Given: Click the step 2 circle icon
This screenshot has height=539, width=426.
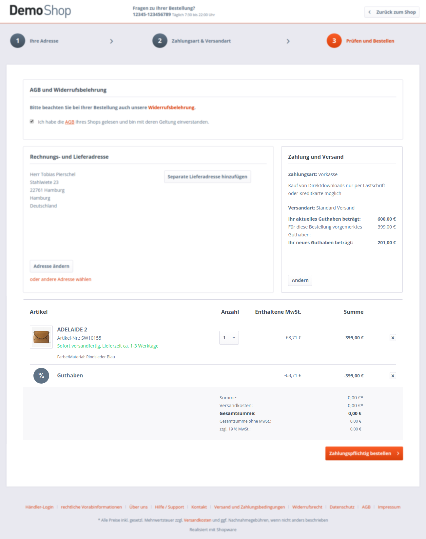Looking at the screenshot, I should click(160, 41).
